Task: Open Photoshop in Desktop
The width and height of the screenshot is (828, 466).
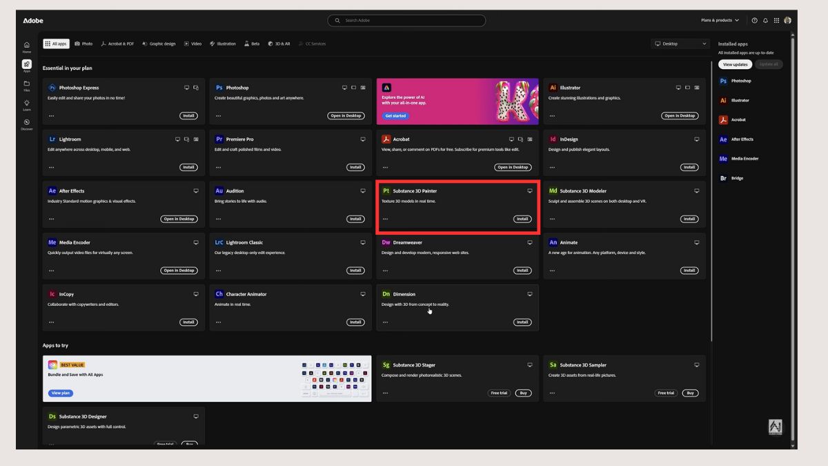Action: pos(346,116)
